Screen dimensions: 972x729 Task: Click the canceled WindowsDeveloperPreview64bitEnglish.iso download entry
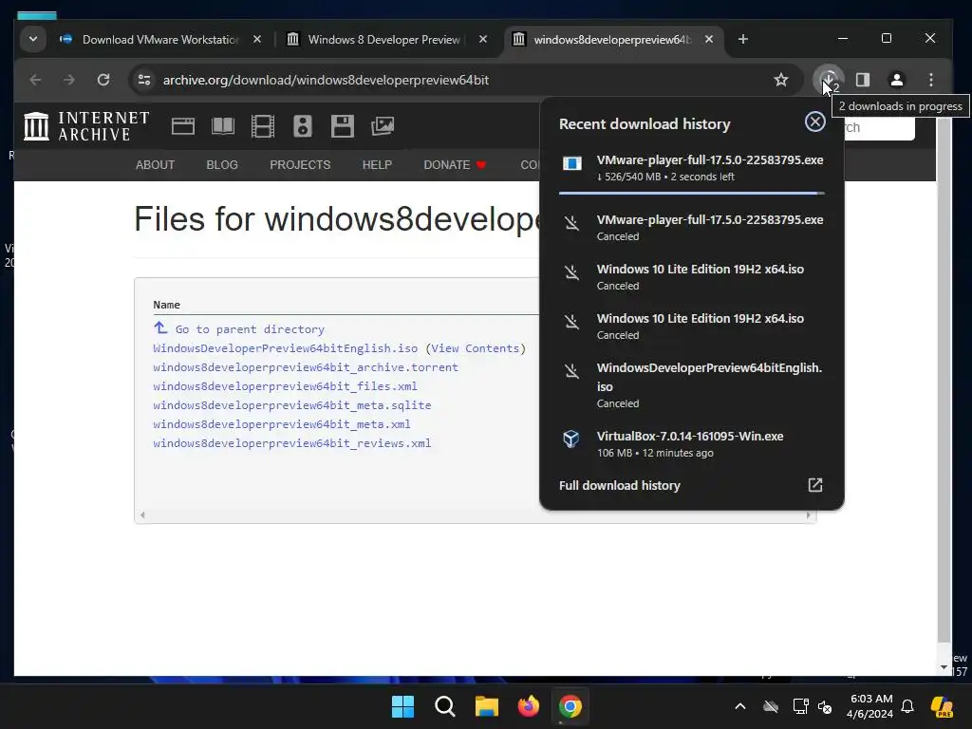click(x=692, y=385)
